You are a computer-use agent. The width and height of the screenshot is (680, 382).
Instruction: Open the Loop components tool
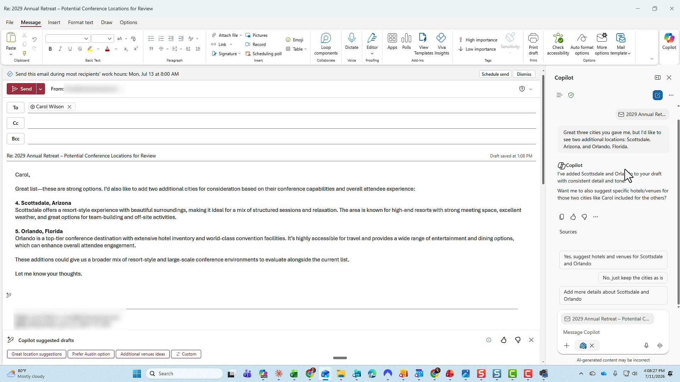point(325,44)
